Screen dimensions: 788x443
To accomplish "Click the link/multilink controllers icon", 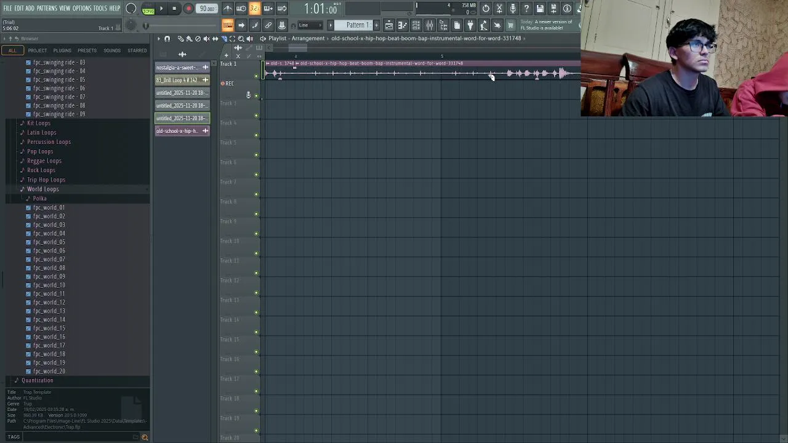I will pos(268,25).
